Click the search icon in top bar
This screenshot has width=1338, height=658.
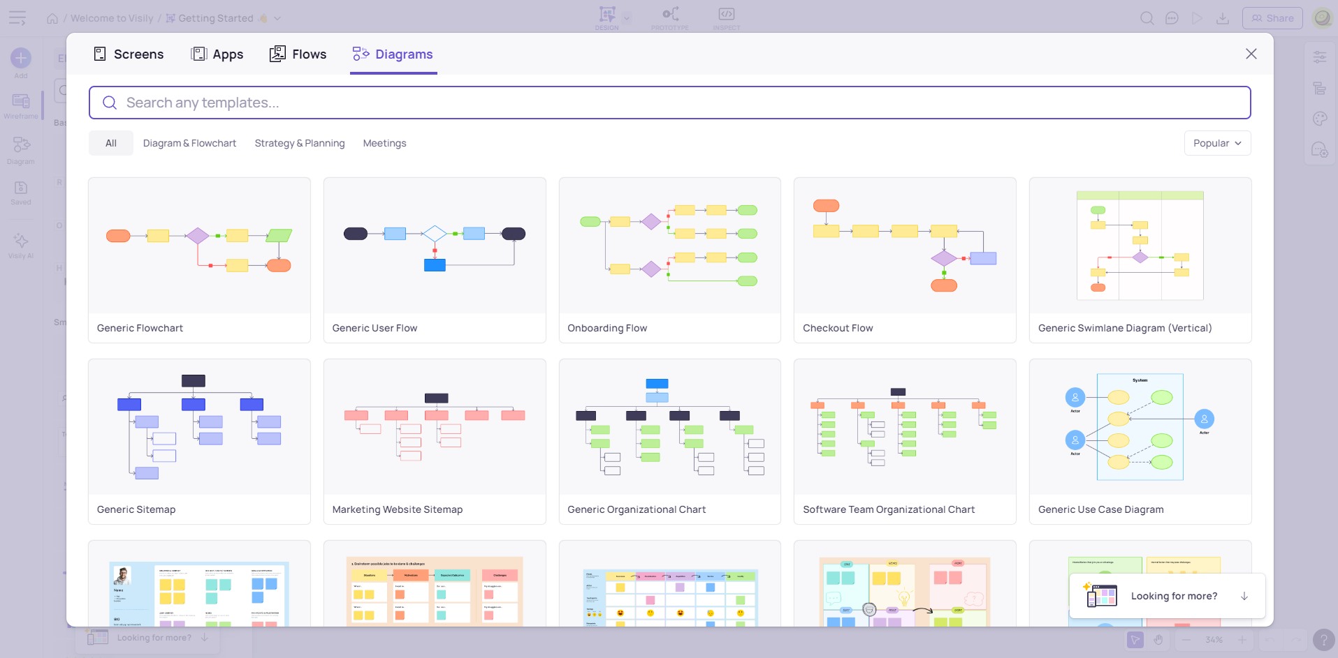tap(1147, 18)
